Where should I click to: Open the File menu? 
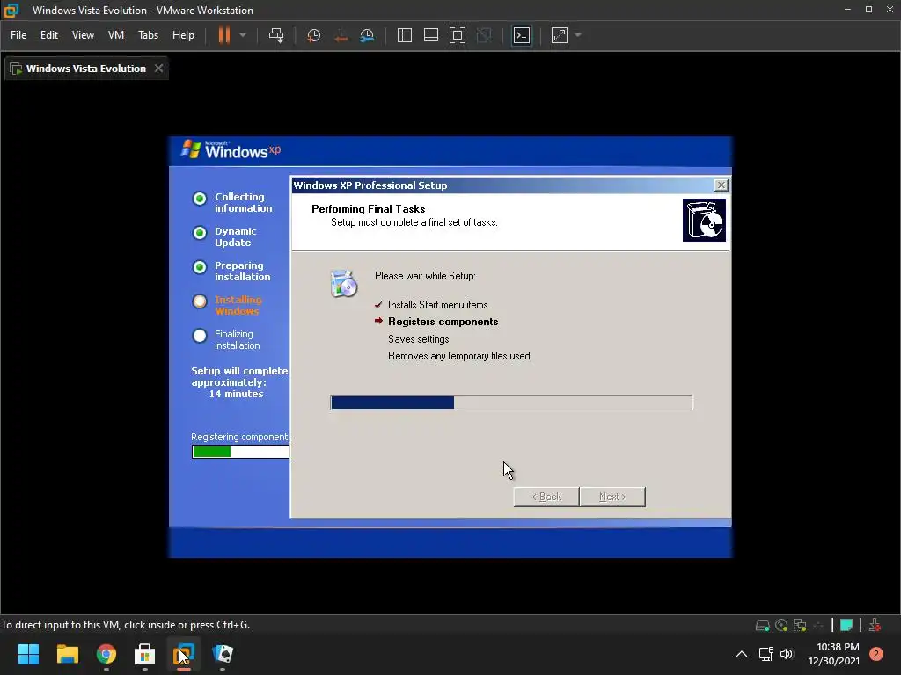point(18,35)
